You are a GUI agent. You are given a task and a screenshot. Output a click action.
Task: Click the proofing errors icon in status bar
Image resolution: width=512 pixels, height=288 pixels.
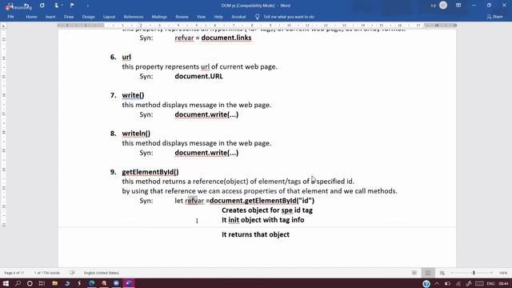coord(72,273)
